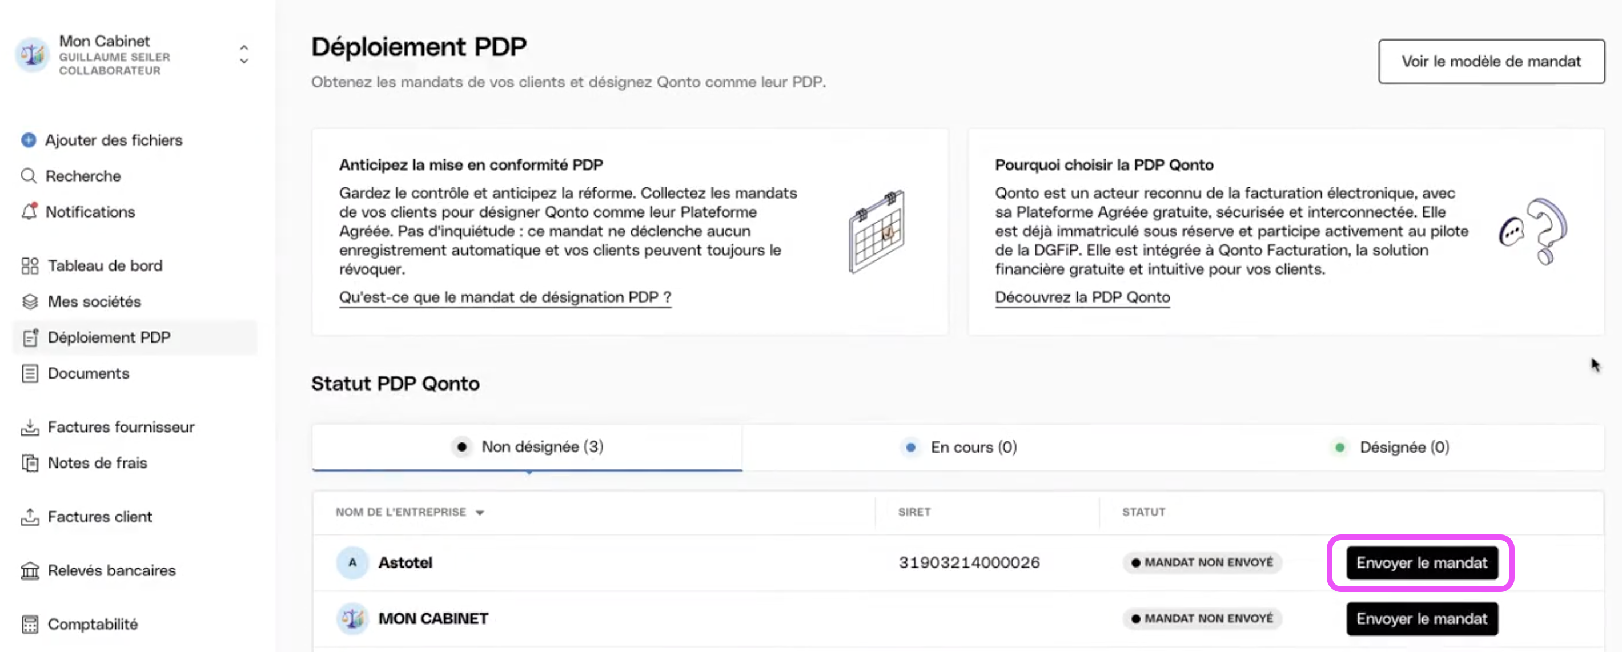The width and height of the screenshot is (1622, 652).
Task: Open Documents icon in sidebar
Action: click(30, 373)
